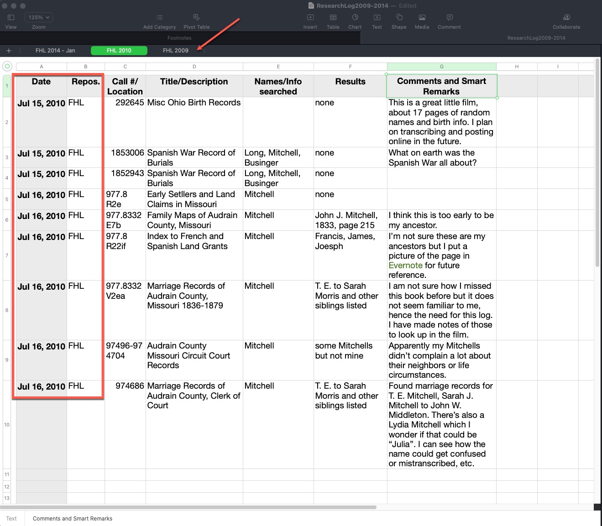Select column G header
602x526 pixels.
pos(441,66)
